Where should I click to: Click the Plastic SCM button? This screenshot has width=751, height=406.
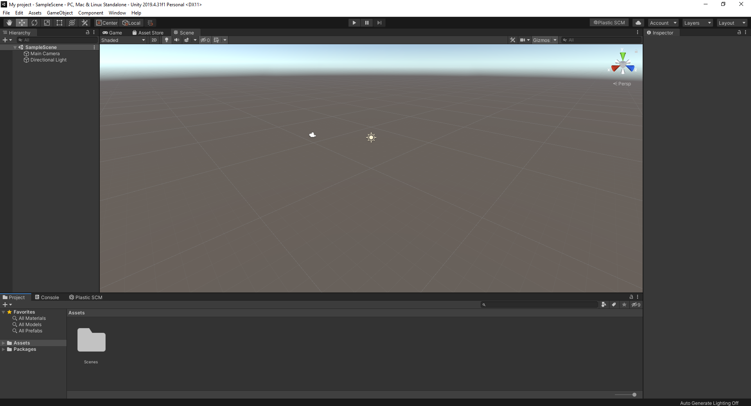coord(609,23)
